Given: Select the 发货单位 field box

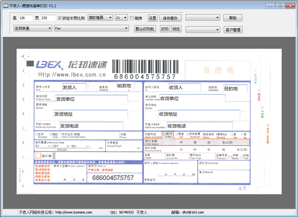Looking at the screenshot, I should click(91, 99).
